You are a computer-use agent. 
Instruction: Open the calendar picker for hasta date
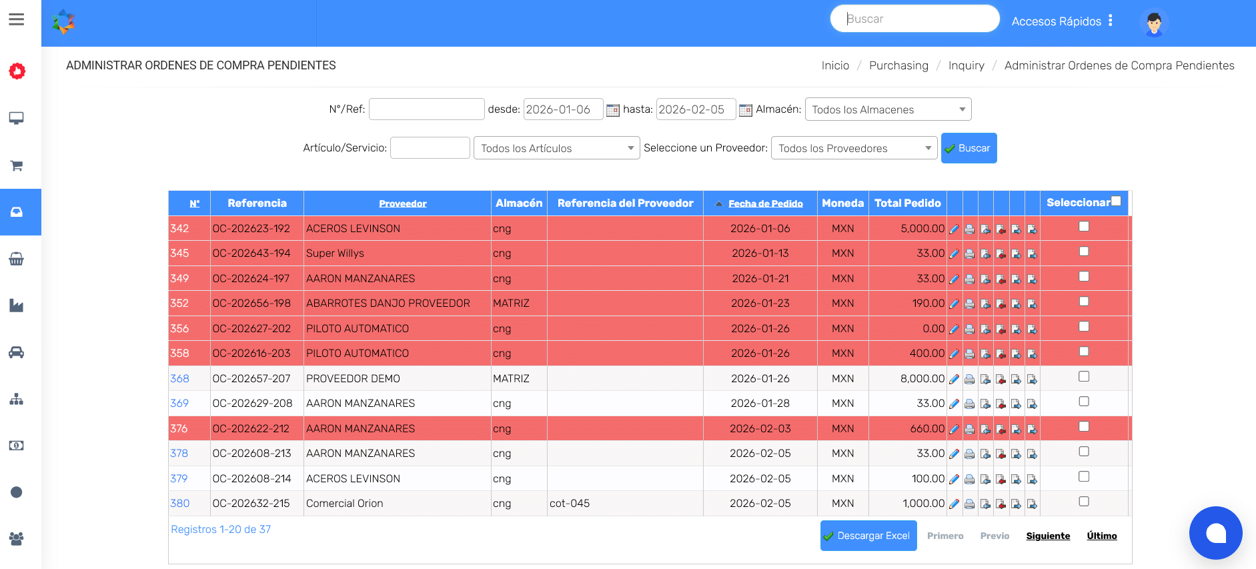tap(745, 110)
